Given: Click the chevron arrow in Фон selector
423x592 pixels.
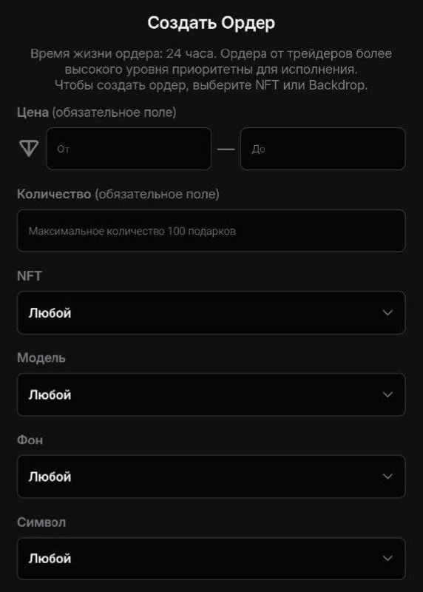Looking at the screenshot, I should [x=388, y=477].
